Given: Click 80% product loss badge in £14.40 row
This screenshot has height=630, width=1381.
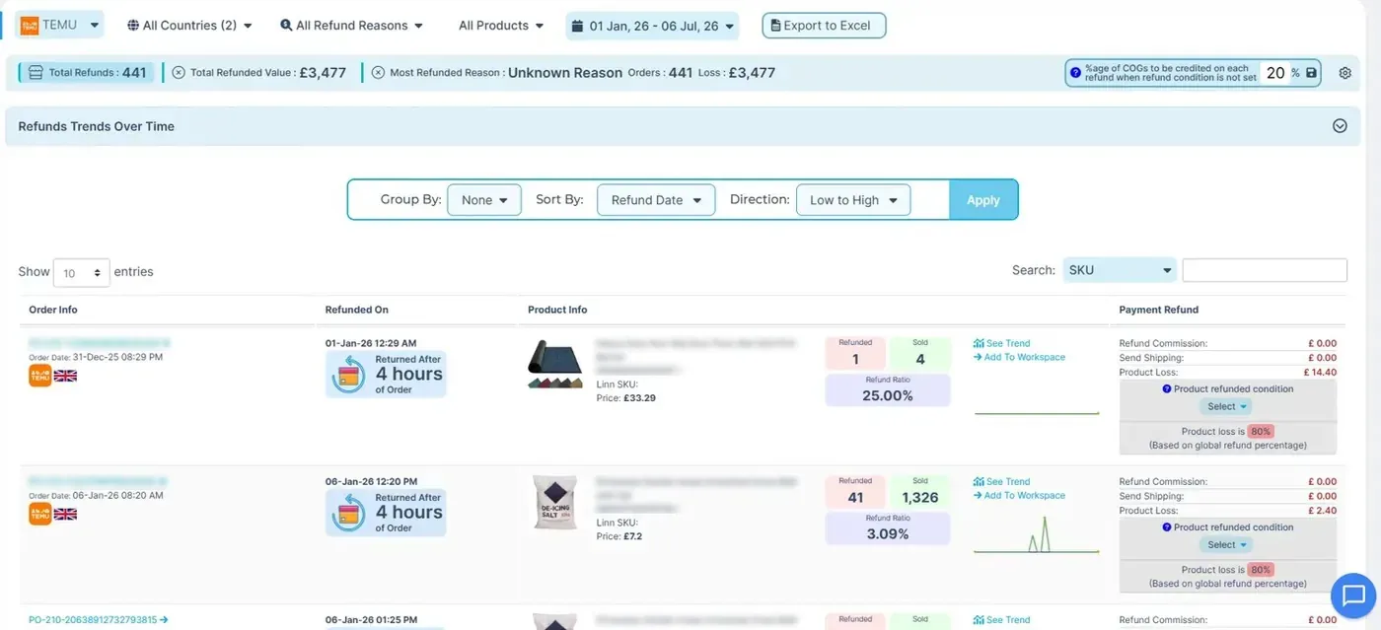Looking at the screenshot, I should tap(1261, 431).
